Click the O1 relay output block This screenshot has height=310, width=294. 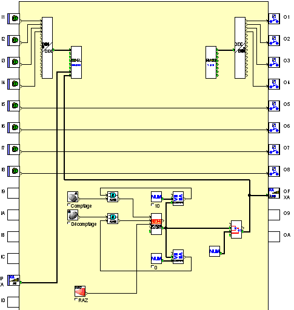(274, 19)
